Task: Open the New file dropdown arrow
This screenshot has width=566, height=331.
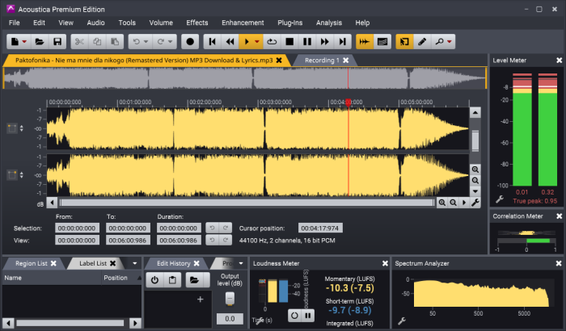Action: [x=24, y=42]
